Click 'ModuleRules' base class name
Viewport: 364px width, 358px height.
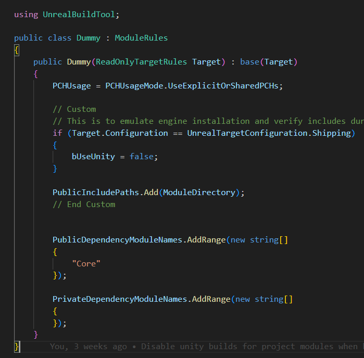pyautogui.click(x=141, y=38)
